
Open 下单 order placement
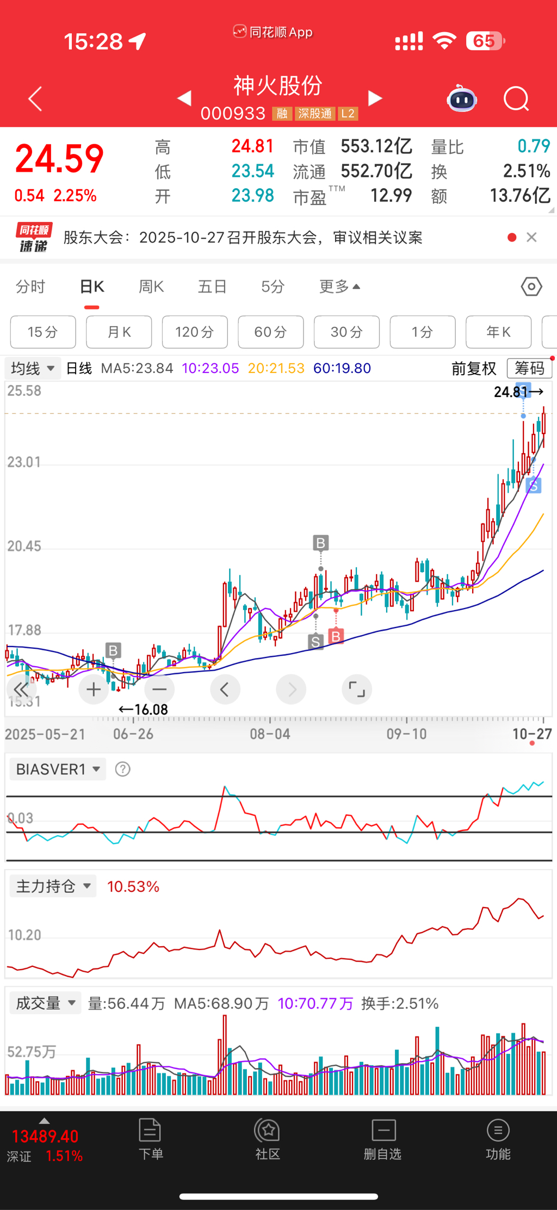pos(150,1140)
